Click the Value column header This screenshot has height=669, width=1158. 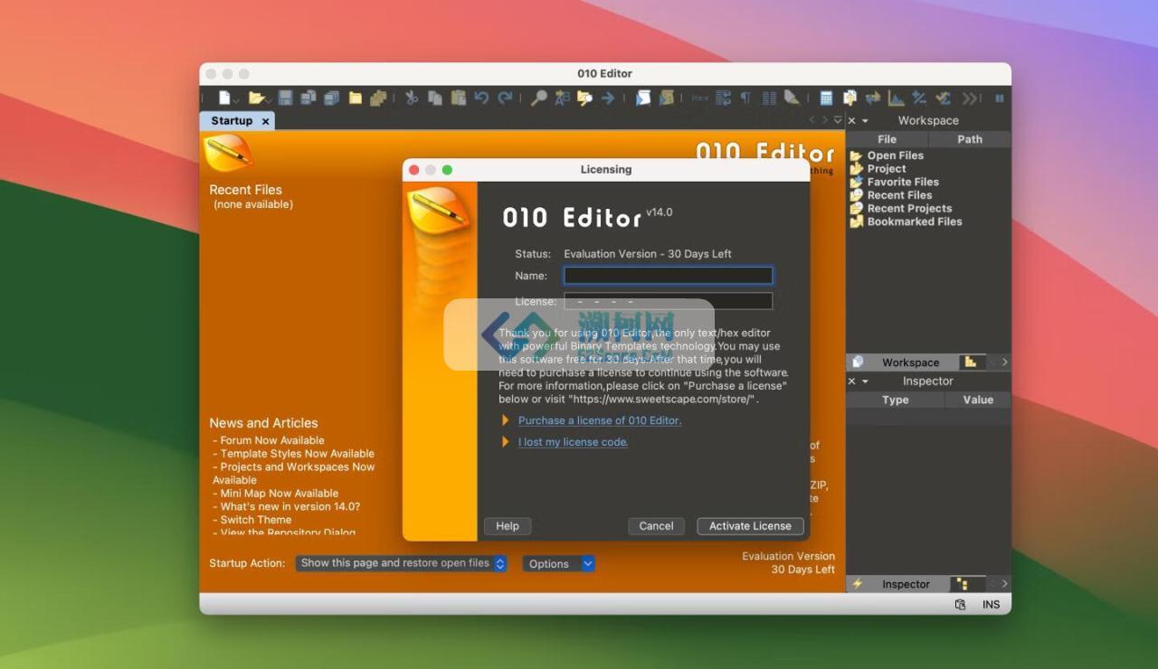(978, 400)
